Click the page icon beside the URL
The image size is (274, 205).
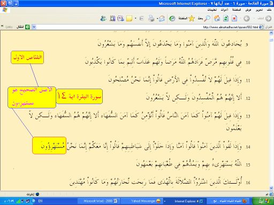tap(261, 27)
